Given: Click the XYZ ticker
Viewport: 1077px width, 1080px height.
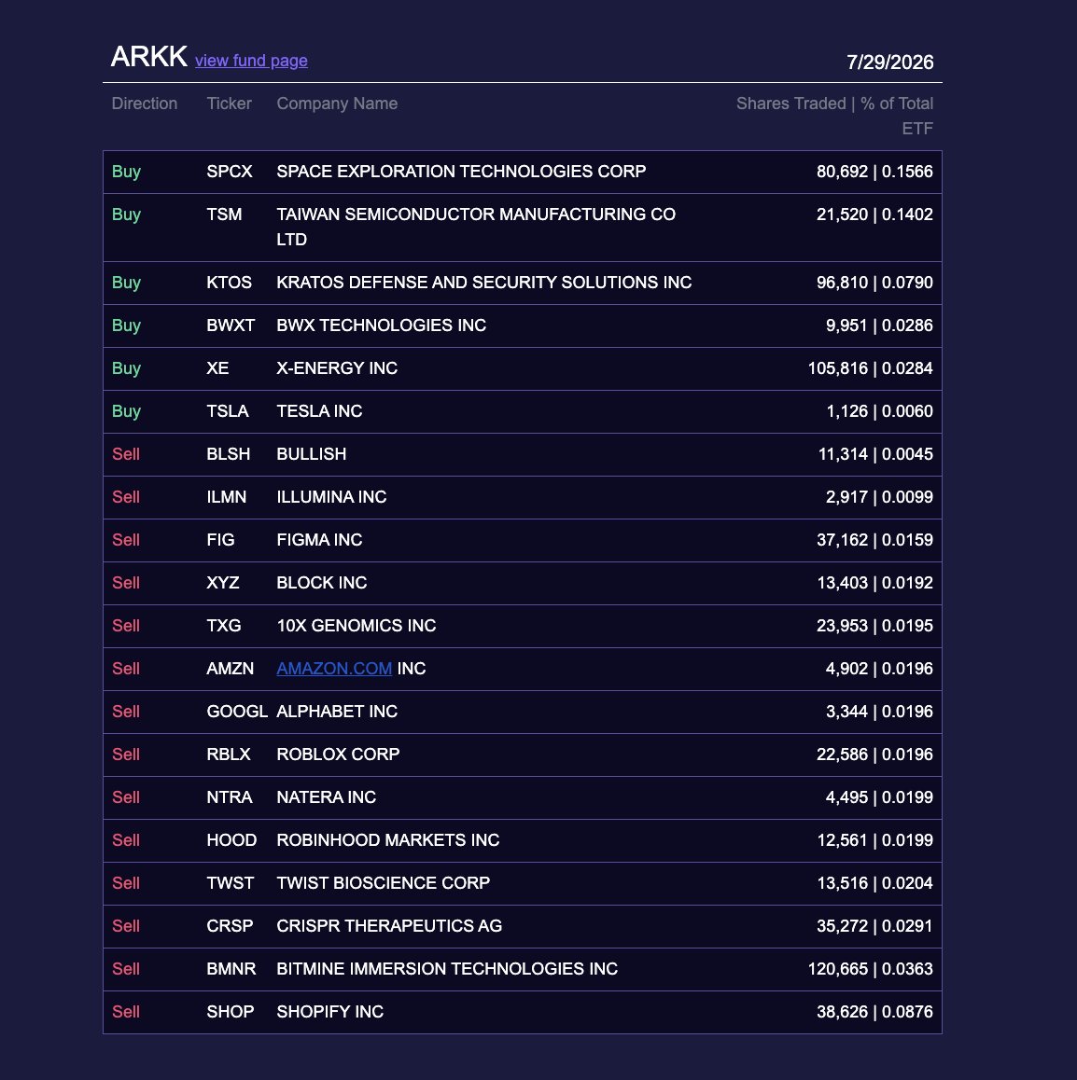Looking at the screenshot, I should click(222, 583).
